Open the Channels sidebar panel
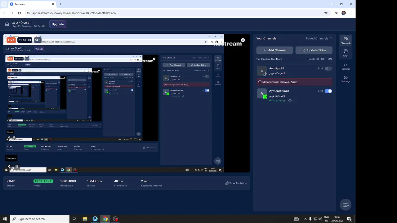 pos(346,40)
